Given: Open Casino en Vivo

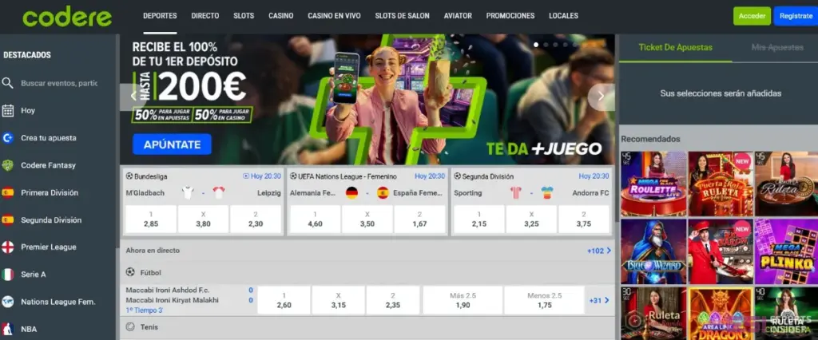Looking at the screenshot, I should point(334,16).
